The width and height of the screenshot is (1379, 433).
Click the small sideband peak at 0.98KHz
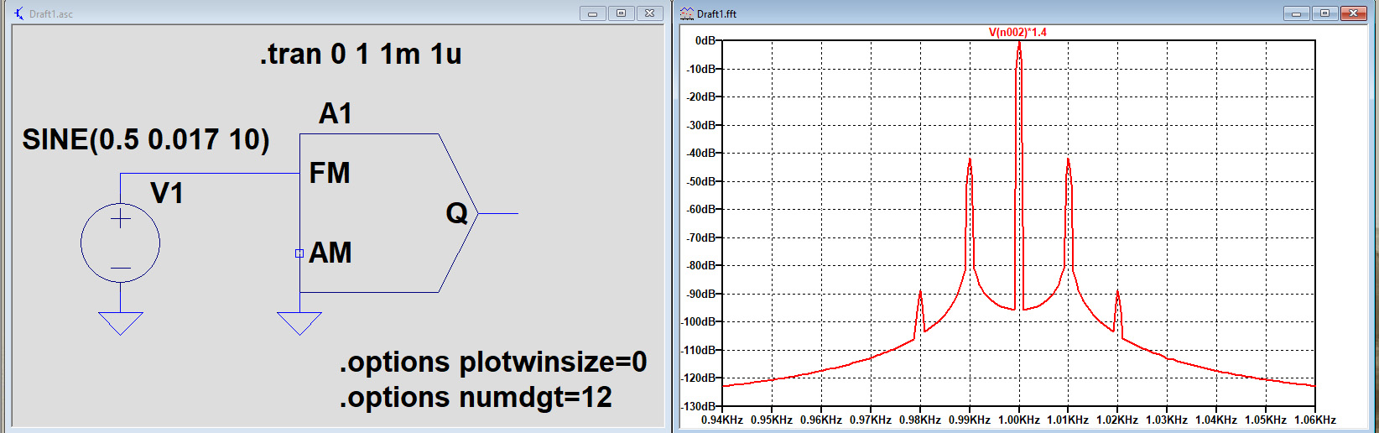[920, 292]
